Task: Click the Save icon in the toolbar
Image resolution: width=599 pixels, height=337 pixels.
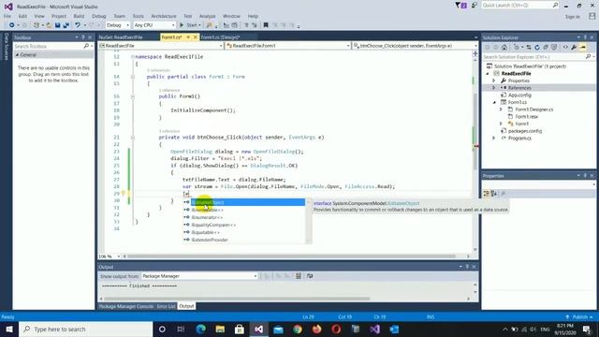Action: tap(57, 25)
